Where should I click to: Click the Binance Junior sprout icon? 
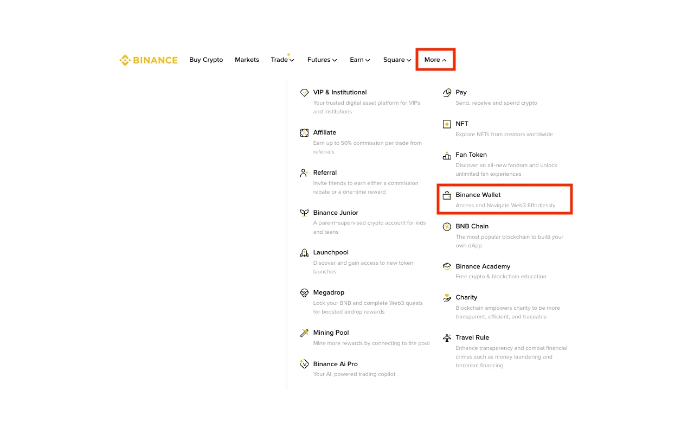(304, 213)
